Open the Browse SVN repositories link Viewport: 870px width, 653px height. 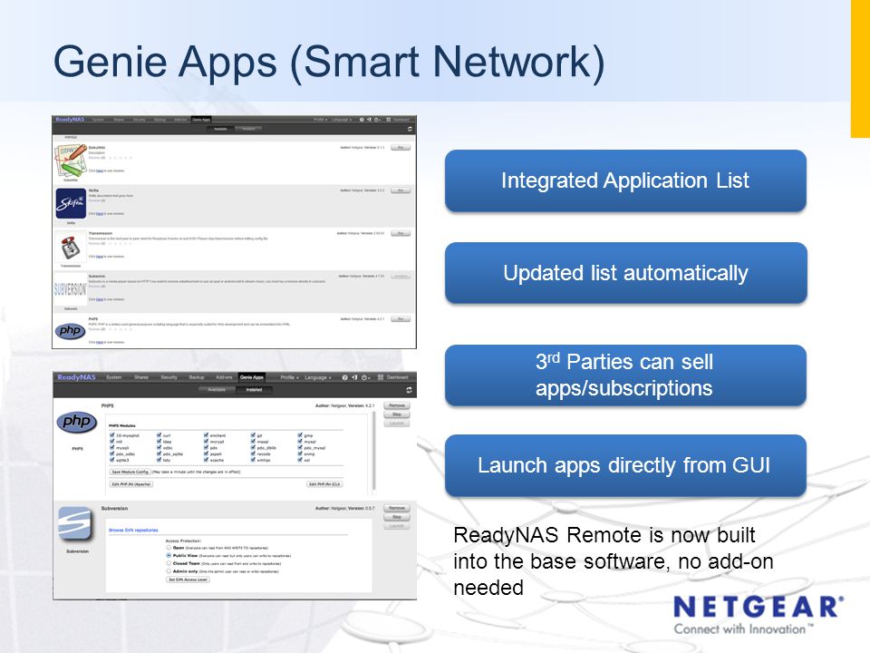click(133, 531)
